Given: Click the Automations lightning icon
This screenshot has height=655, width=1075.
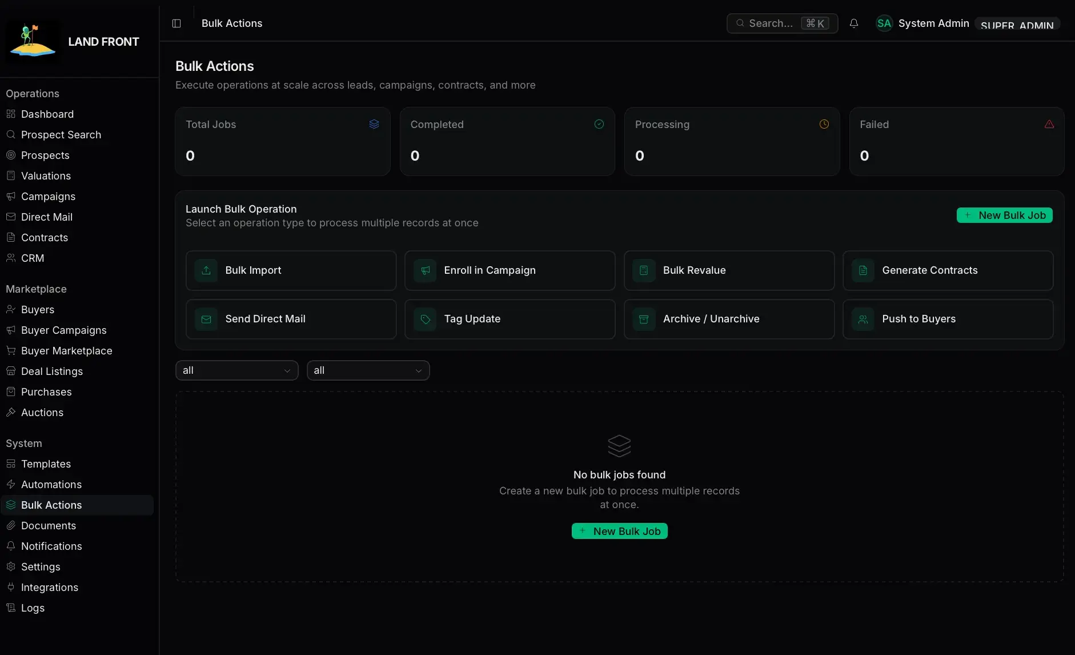Looking at the screenshot, I should coord(11,484).
